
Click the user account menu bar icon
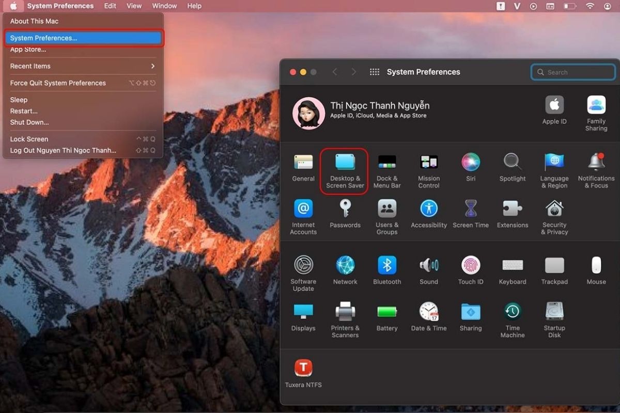point(608,6)
